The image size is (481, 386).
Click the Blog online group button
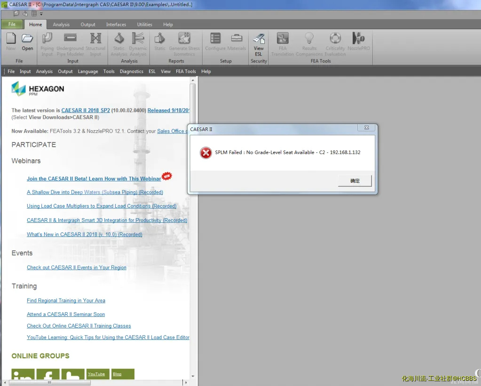[123, 374]
